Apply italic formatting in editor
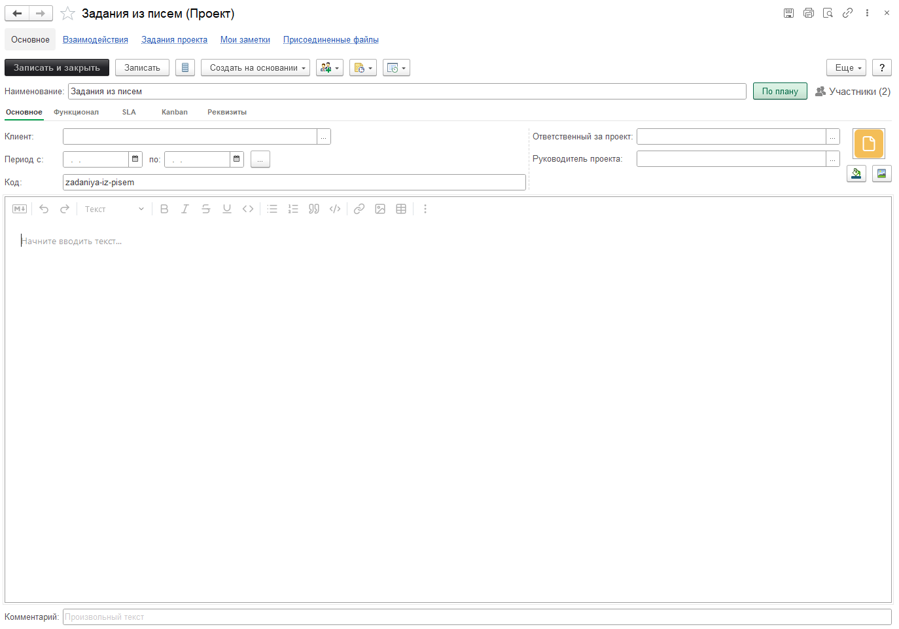The height and width of the screenshot is (629, 899). coord(185,209)
